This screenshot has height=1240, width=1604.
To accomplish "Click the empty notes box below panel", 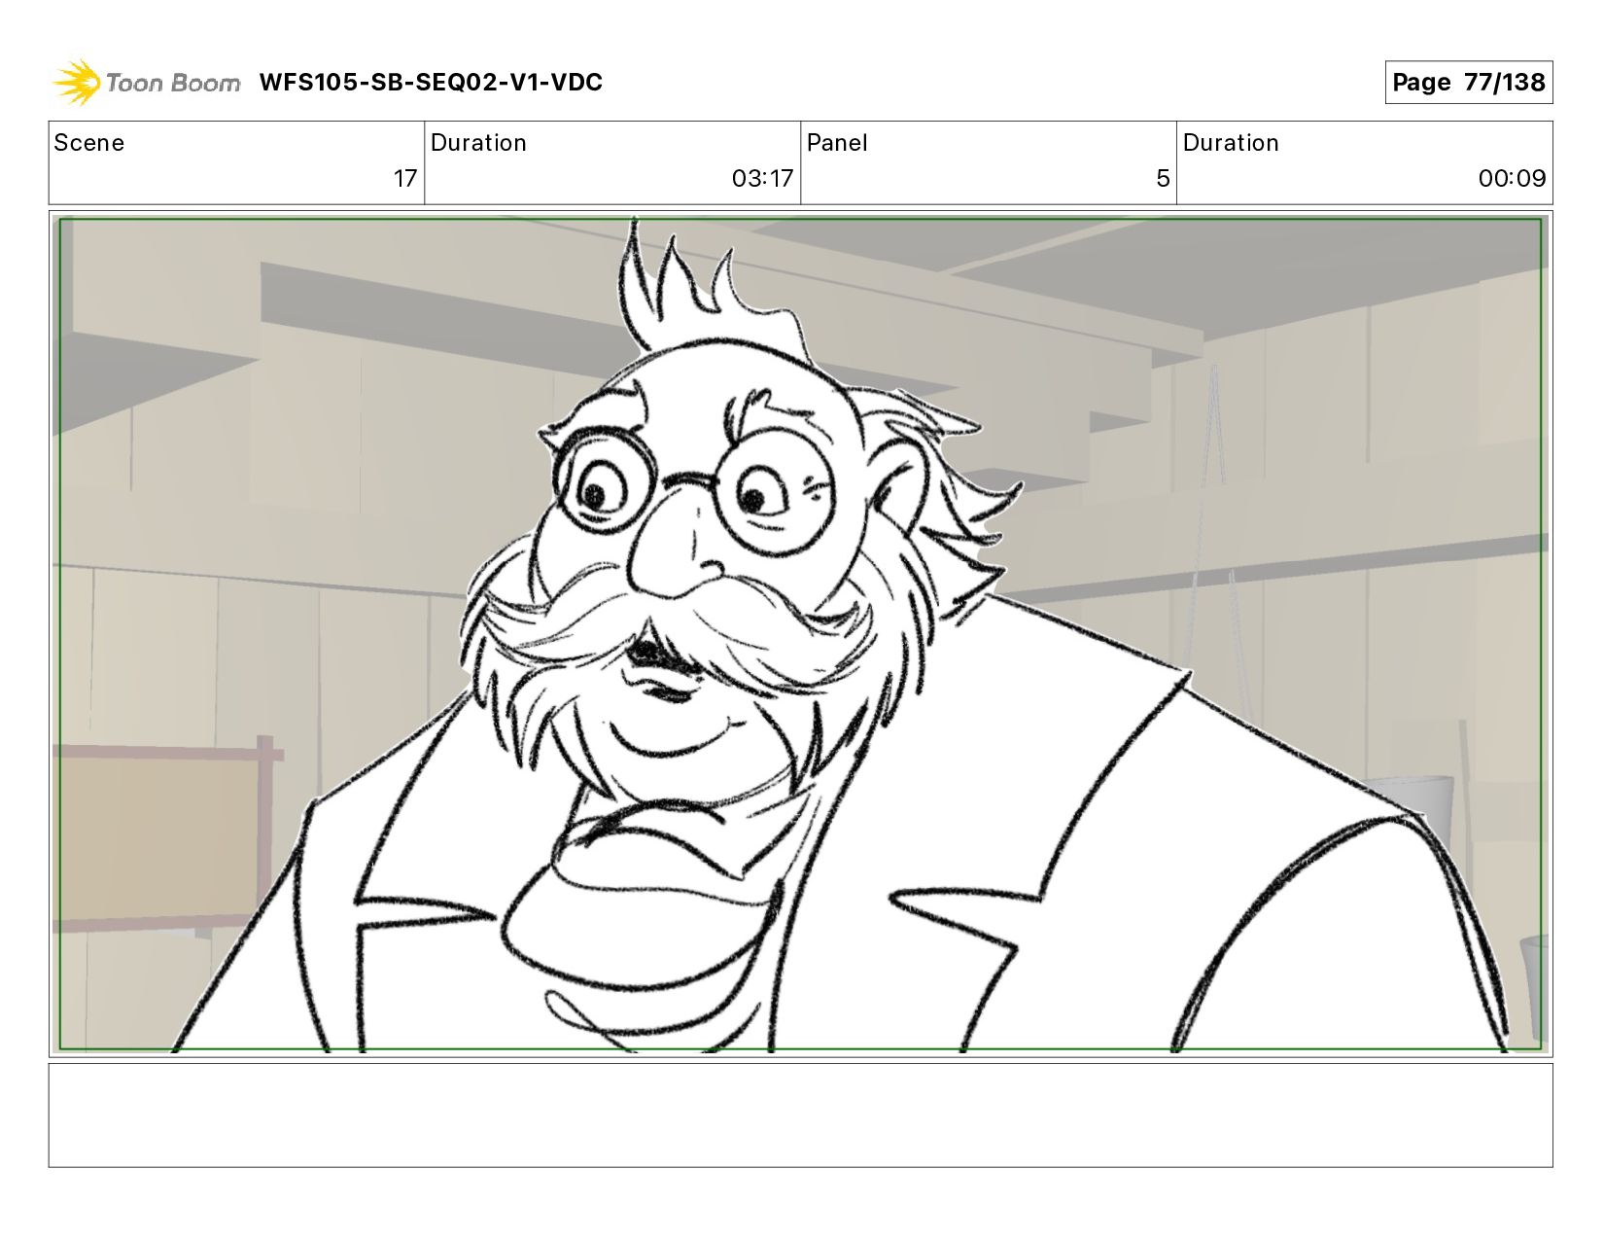I will (800, 1116).
